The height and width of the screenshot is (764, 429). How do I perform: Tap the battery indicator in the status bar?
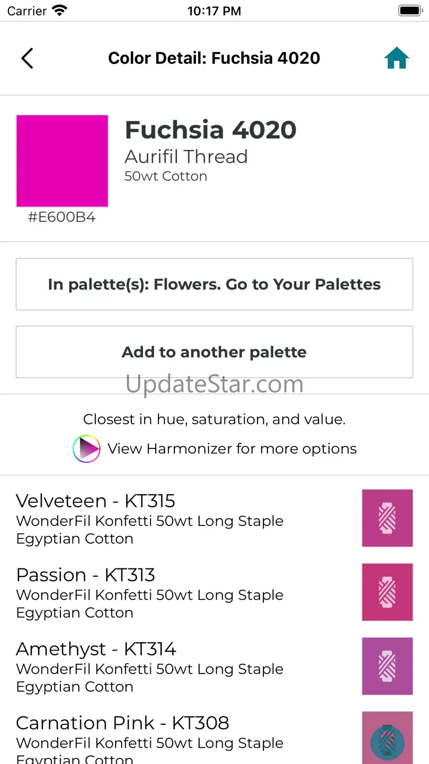point(410,11)
